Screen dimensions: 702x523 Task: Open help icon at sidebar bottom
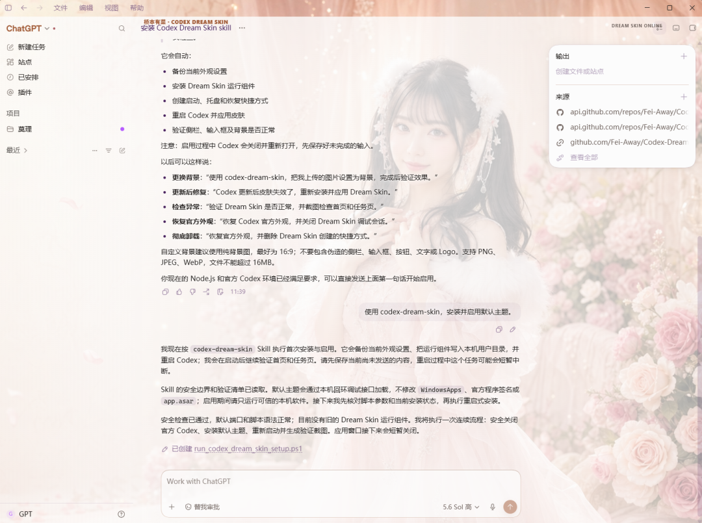[x=122, y=514]
